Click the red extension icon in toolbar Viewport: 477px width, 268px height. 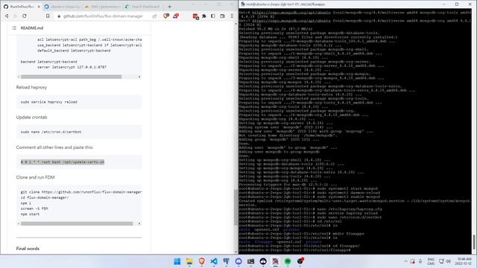[195, 16]
